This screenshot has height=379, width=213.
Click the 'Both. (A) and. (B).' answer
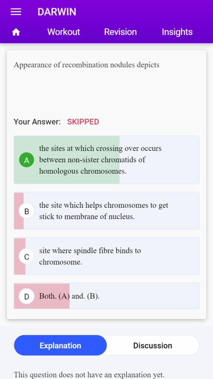point(69,296)
